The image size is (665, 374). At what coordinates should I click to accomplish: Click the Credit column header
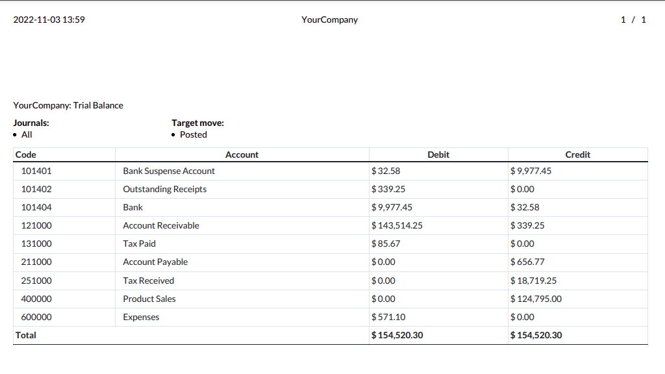point(577,155)
